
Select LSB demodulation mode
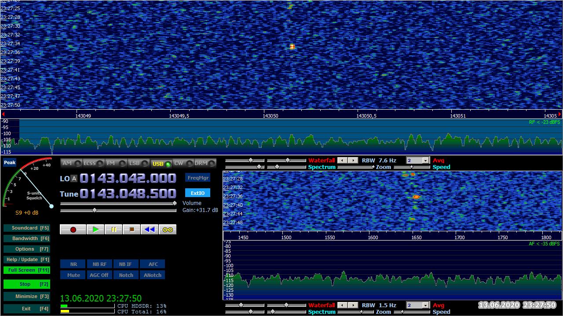139,163
